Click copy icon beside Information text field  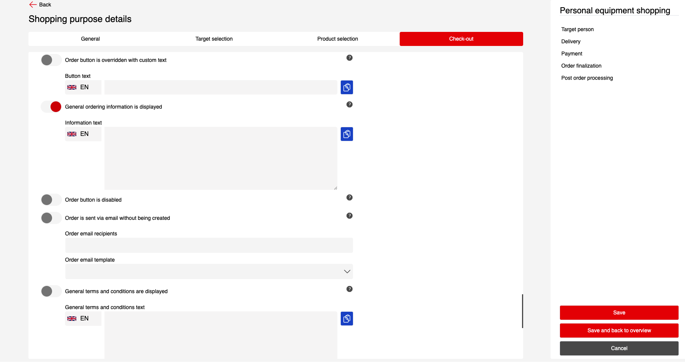tap(346, 134)
